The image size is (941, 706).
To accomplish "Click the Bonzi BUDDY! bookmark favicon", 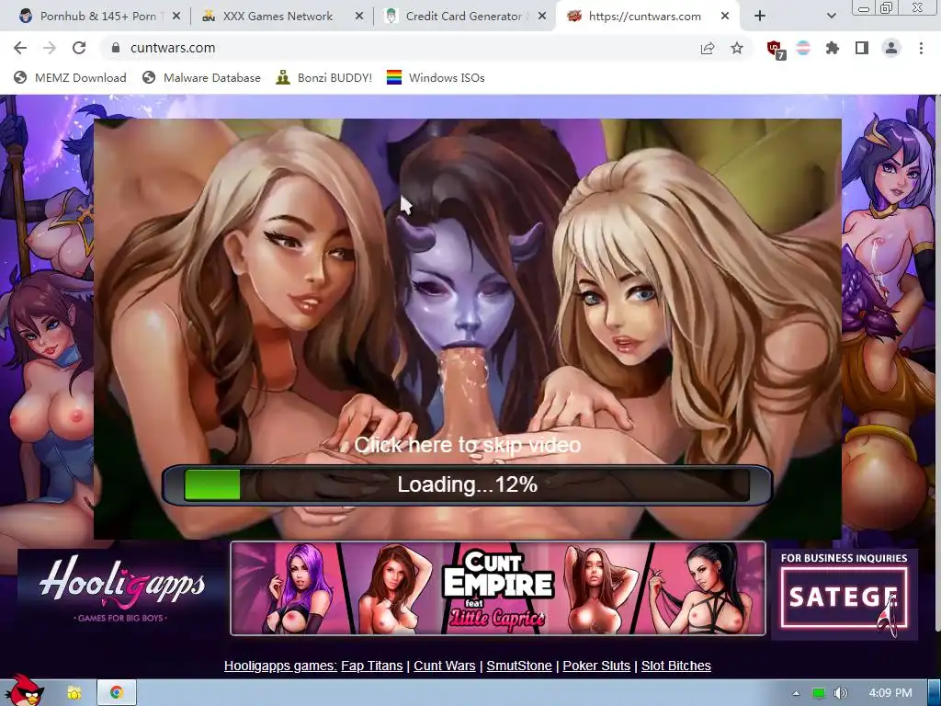I will 283,77.
